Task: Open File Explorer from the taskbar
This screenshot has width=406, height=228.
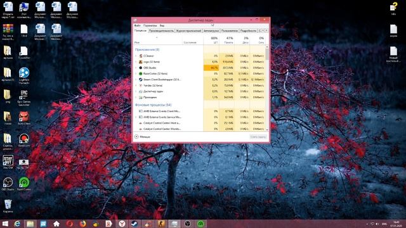Action: point(30,224)
